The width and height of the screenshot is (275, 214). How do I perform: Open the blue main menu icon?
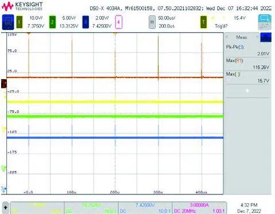(x=8, y=22)
